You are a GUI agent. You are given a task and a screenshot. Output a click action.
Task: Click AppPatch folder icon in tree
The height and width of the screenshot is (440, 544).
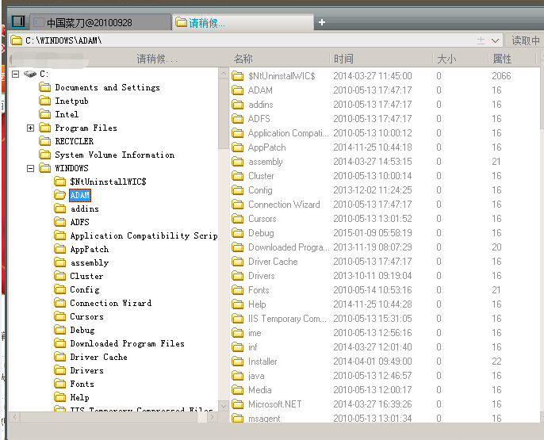(60, 249)
